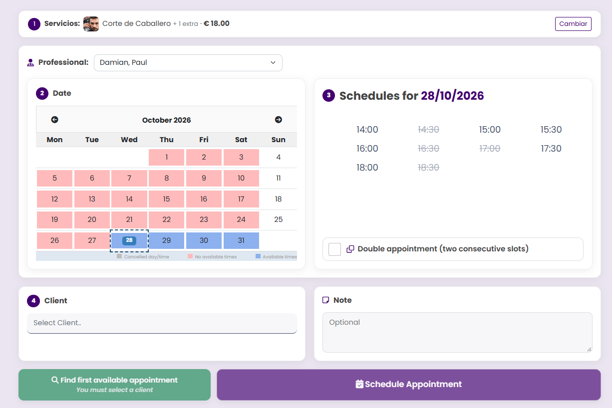
Task: Click unavailable day October 9
Action: click(x=204, y=178)
